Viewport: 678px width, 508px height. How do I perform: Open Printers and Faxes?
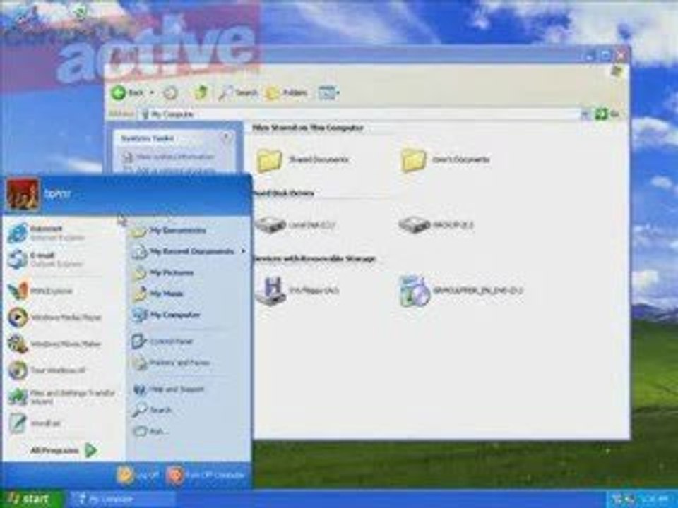(171, 363)
